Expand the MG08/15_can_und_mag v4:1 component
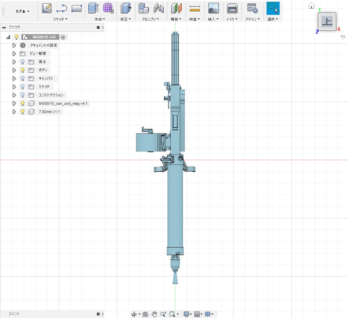348x318 pixels. (14, 103)
